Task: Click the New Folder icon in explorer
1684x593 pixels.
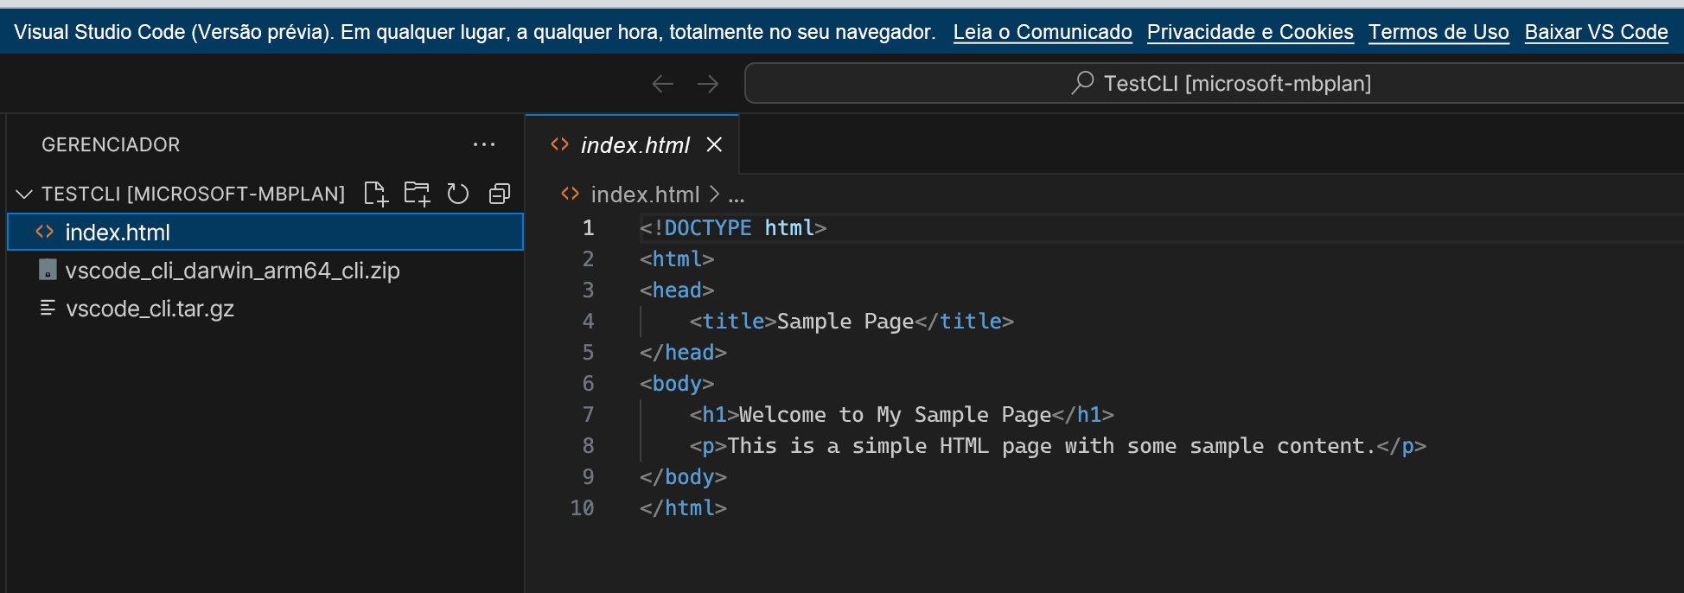Action: (x=417, y=194)
